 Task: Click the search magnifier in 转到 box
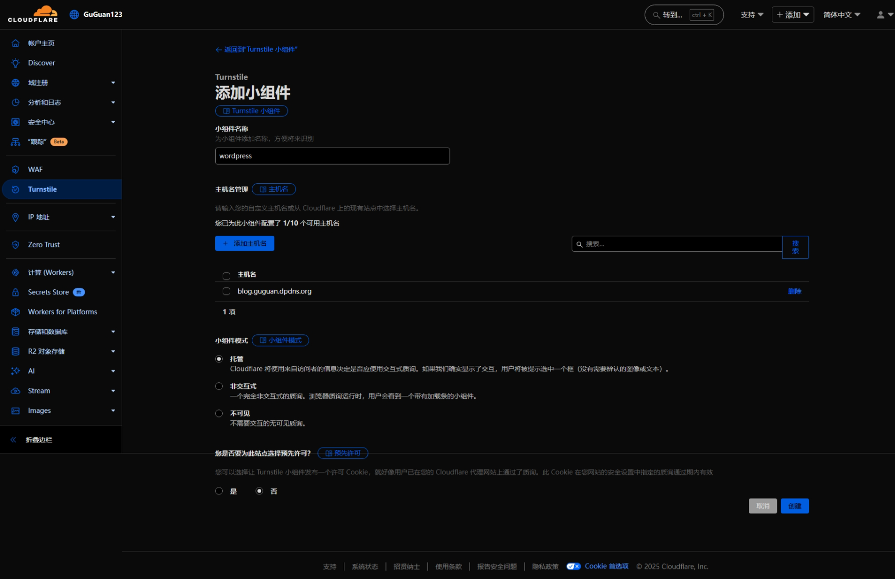coord(656,15)
